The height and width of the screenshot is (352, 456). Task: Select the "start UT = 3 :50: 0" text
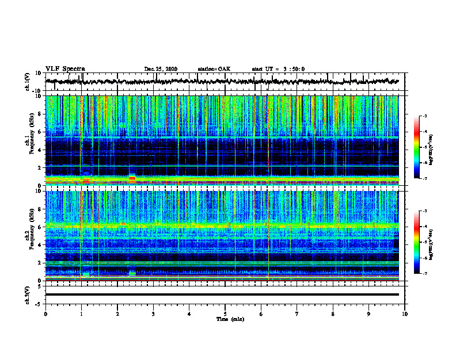[278, 69]
